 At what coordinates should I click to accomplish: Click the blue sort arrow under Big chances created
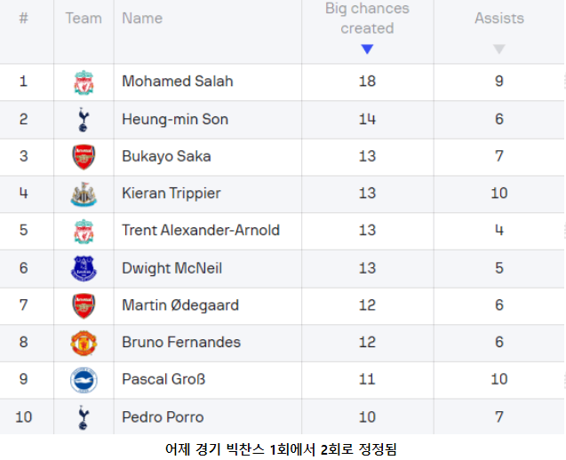point(367,50)
